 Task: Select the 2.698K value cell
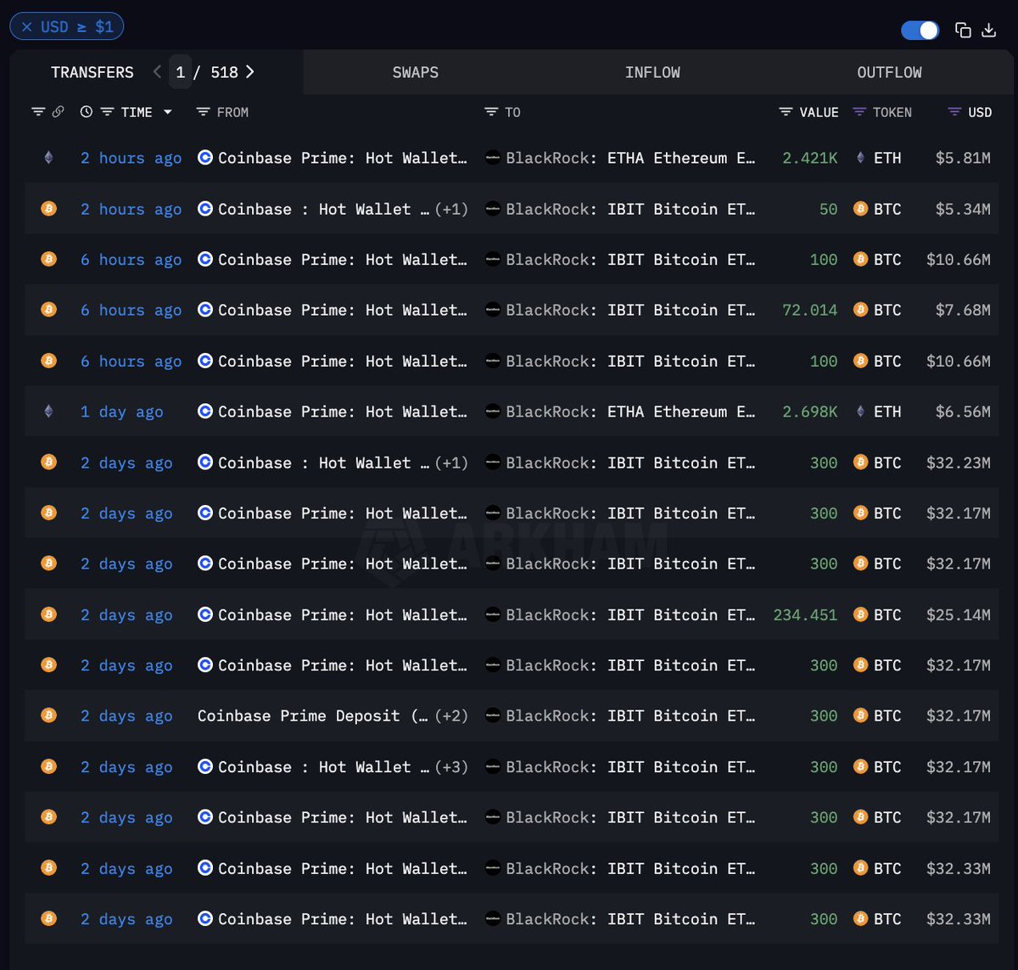(x=810, y=412)
